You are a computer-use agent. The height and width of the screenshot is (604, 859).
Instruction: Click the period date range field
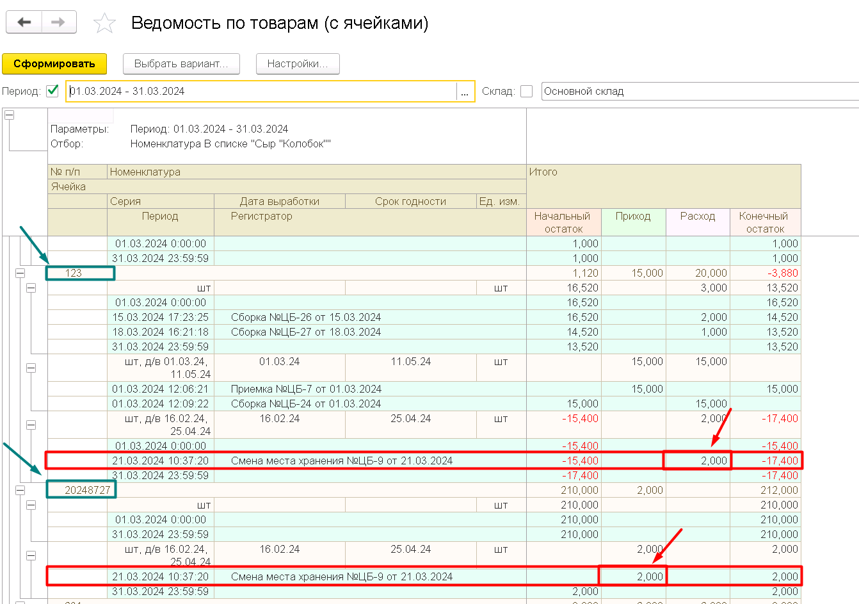pos(261,92)
